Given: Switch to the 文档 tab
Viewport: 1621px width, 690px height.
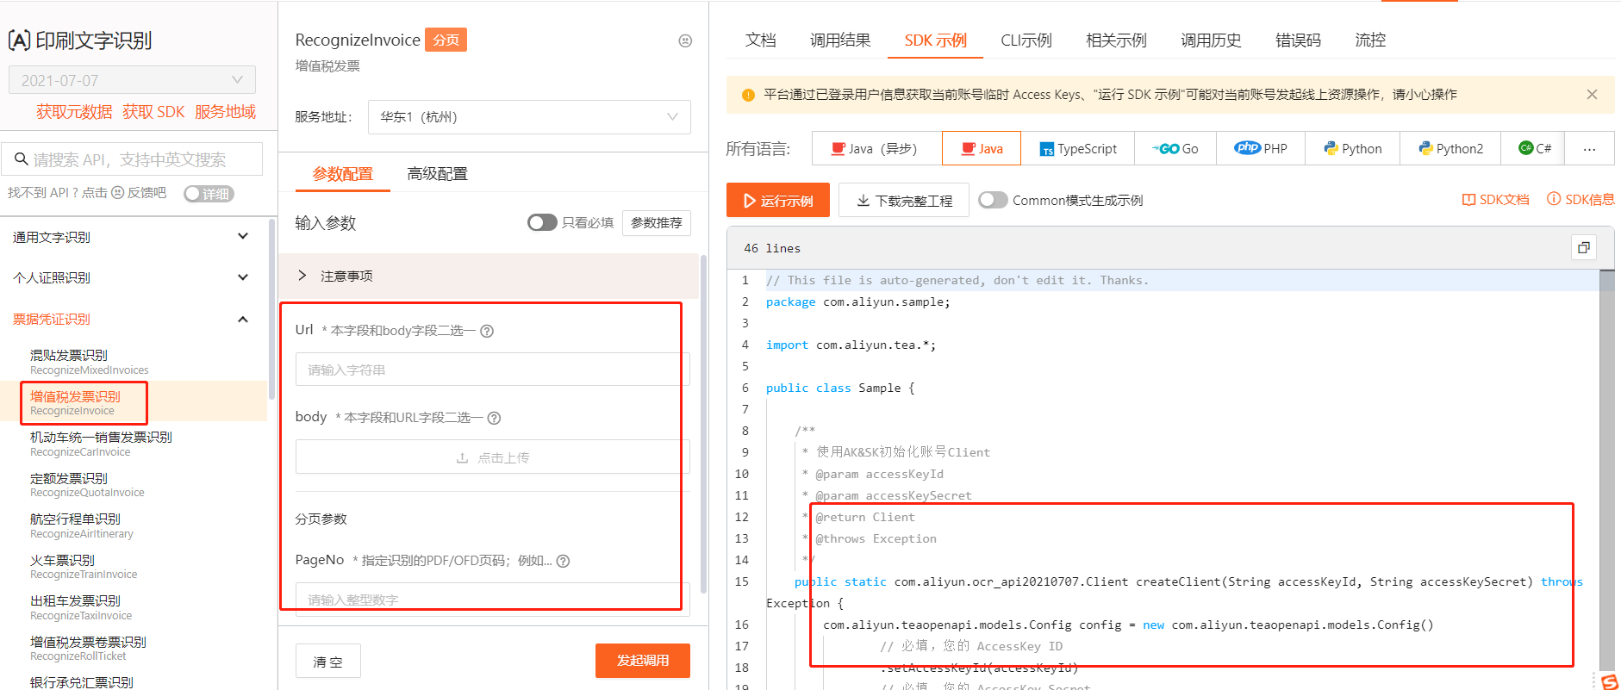Looking at the screenshot, I should coord(761,40).
